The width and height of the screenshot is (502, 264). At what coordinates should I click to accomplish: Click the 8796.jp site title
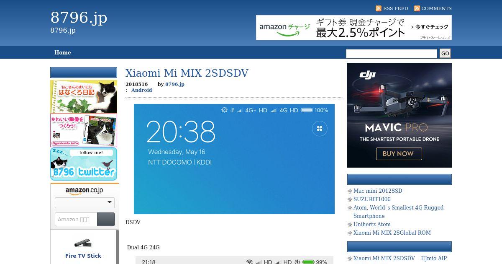tap(79, 18)
